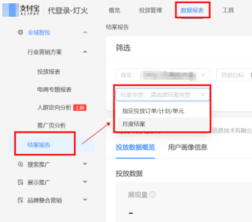Image resolution: width=252 pixels, height=222 pixels.
Task: Collapse the 行业营销方案 chevron
Action: pyautogui.click(x=85, y=52)
